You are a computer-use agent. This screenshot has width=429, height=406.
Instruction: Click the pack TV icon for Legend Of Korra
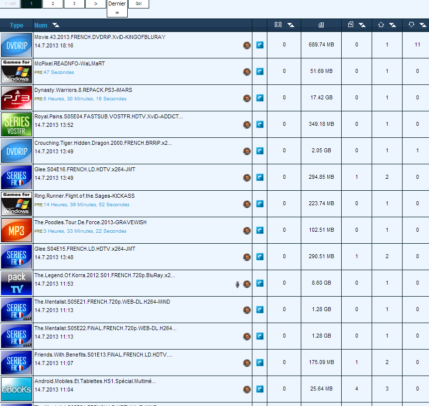click(x=16, y=283)
